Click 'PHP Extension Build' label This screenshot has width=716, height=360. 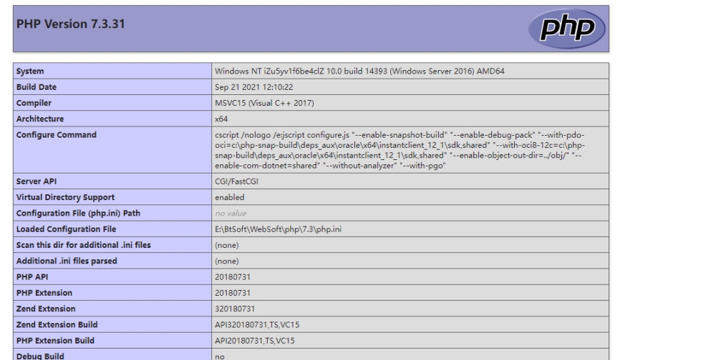[x=55, y=341]
